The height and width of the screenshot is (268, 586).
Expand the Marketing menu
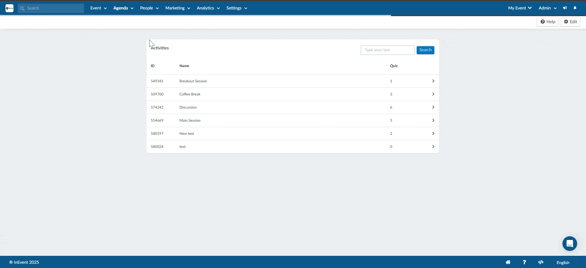pos(178,8)
